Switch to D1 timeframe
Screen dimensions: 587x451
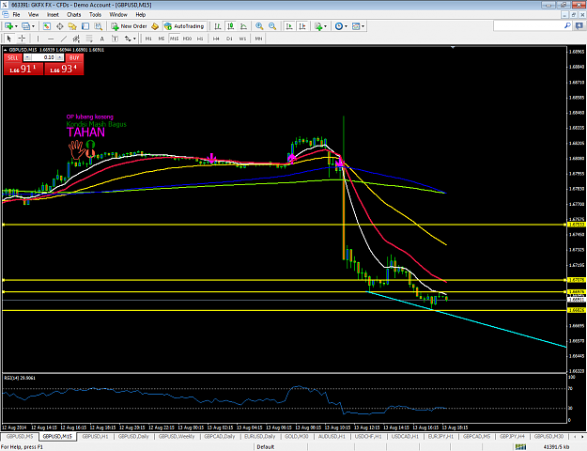tap(229, 39)
